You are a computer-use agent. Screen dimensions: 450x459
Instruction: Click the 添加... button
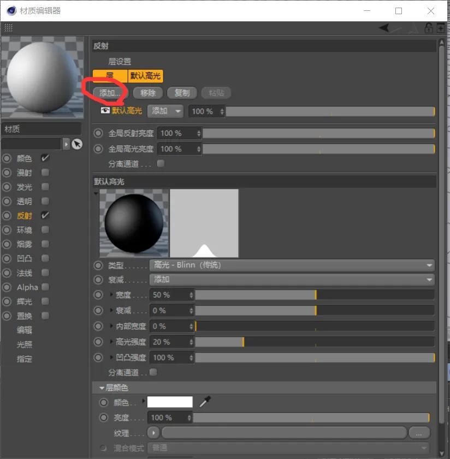(x=110, y=93)
